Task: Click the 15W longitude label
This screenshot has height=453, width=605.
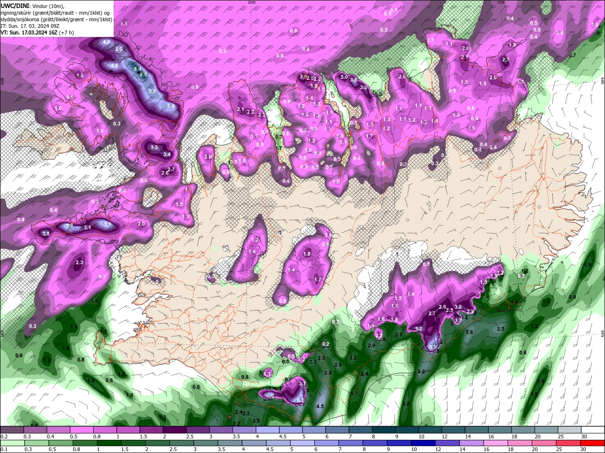Action: [x=501, y=2]
